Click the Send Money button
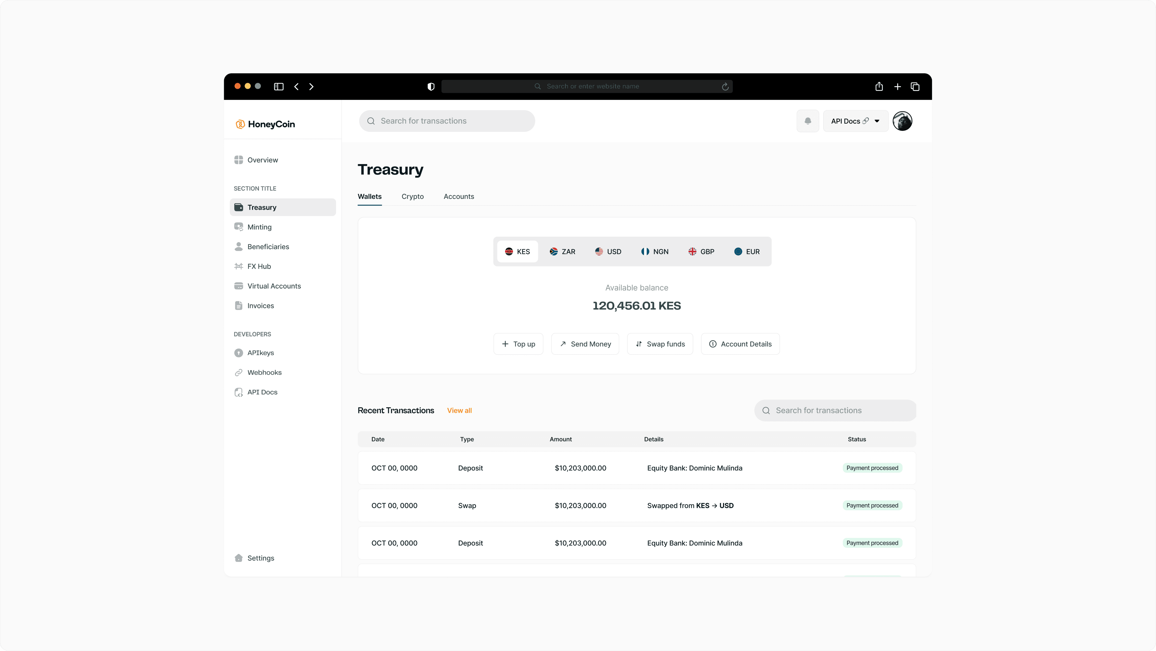The width and height of the screenshot is (1156, 651). 585,344
